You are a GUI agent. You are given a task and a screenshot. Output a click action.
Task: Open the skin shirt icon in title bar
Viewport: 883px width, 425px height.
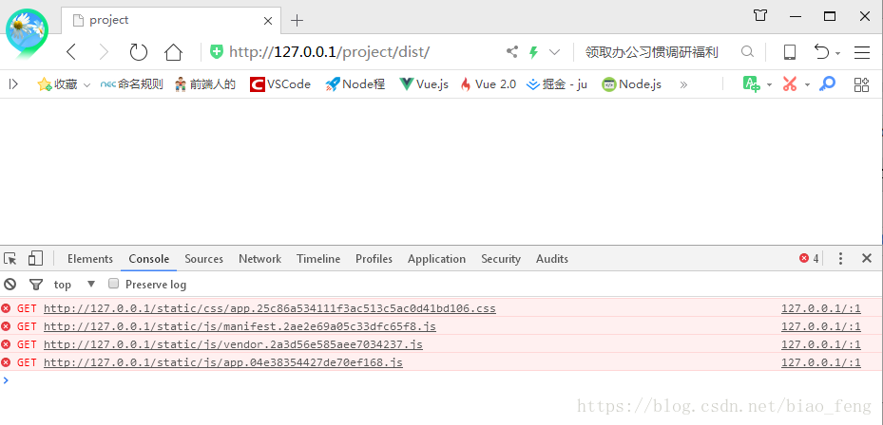coord(759,16)
